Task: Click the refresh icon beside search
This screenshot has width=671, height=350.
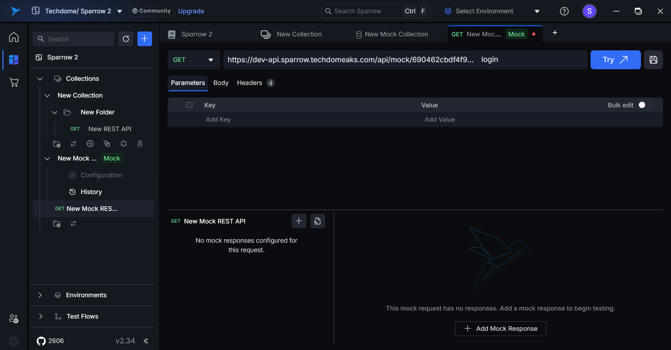Action: click(126, 39)
